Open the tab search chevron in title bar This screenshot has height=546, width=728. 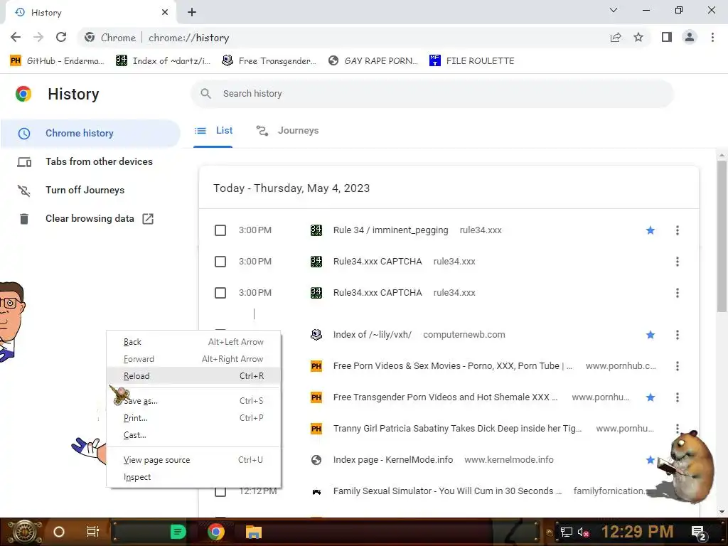614,10
